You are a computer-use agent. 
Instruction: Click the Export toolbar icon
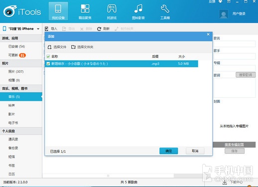tap(64, 29)
